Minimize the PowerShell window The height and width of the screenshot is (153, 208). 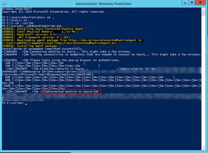click(x=185, y=3)
